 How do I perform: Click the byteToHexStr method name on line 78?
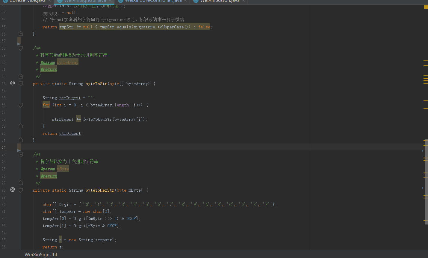[100, 190]
